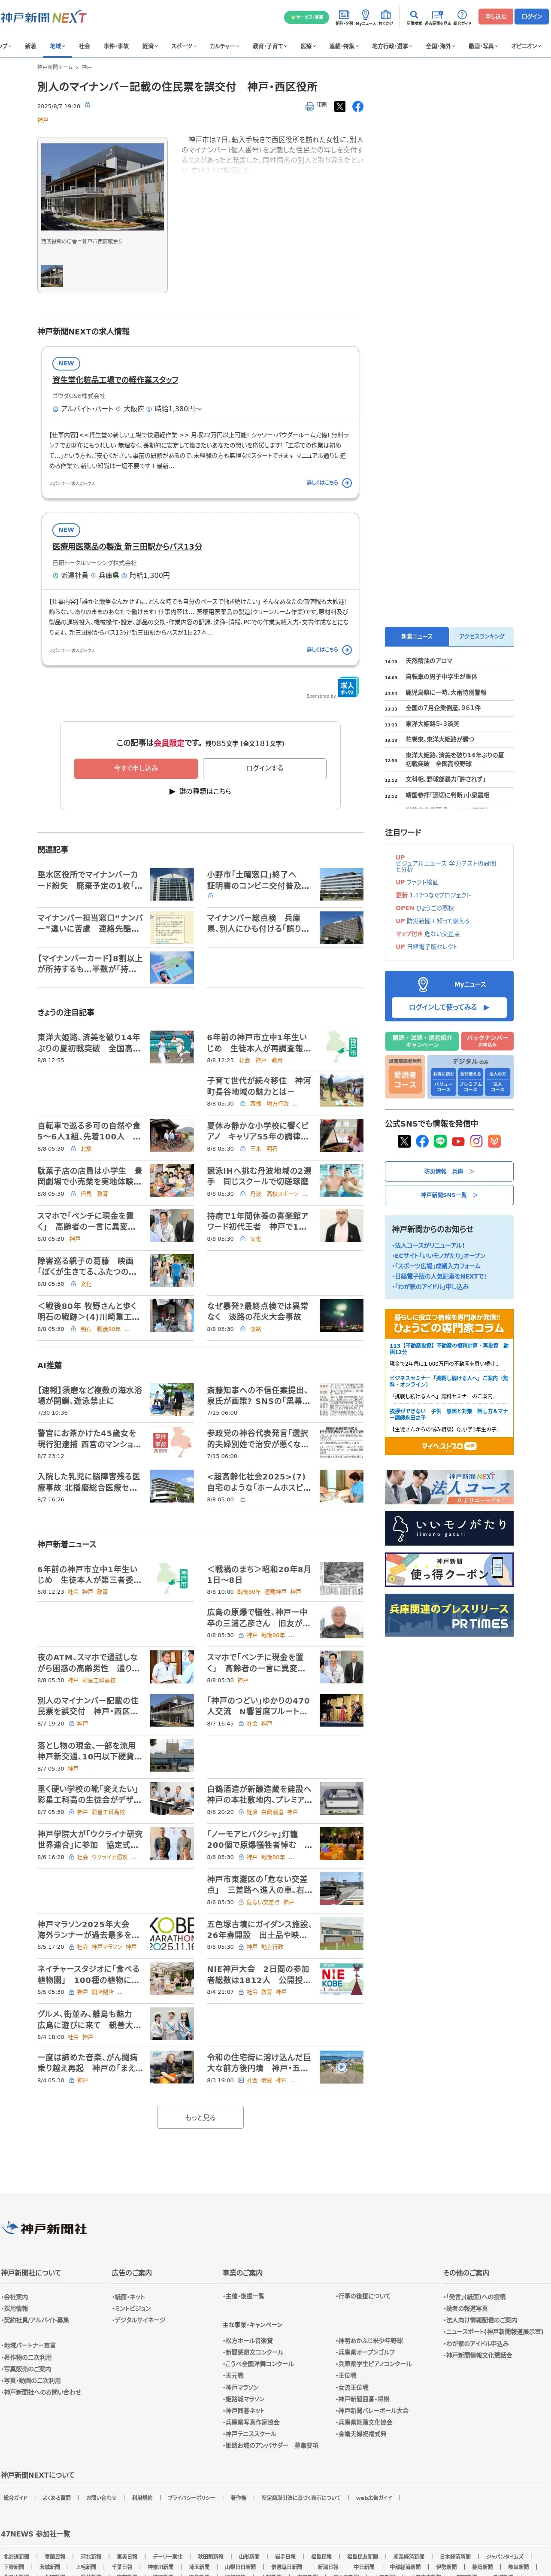Viewport: 551px width, 2576px height.
Task: Open 天然精油のアロマ news headline
Action: coord(429,661)
